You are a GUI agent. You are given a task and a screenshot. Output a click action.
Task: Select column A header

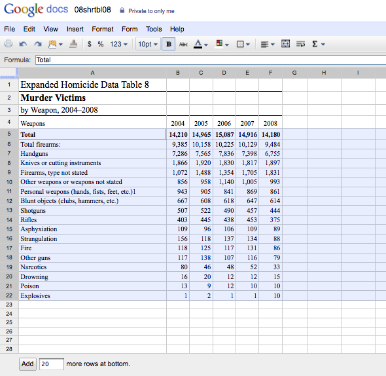point(92,73)
